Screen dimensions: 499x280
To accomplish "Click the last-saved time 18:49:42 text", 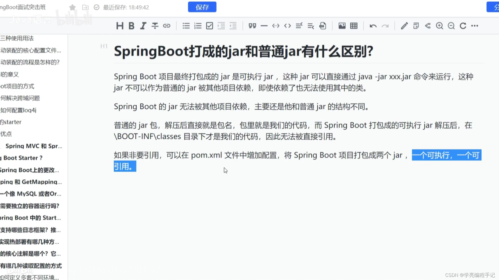I will click(139, 8).
